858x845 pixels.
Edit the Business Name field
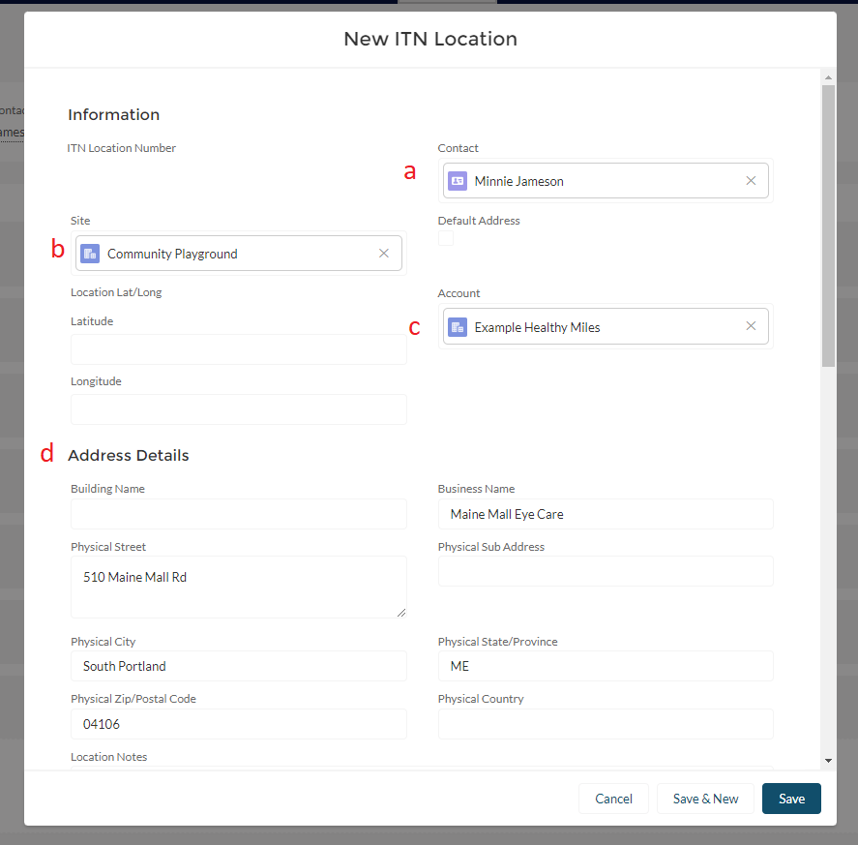click(606, 514)
